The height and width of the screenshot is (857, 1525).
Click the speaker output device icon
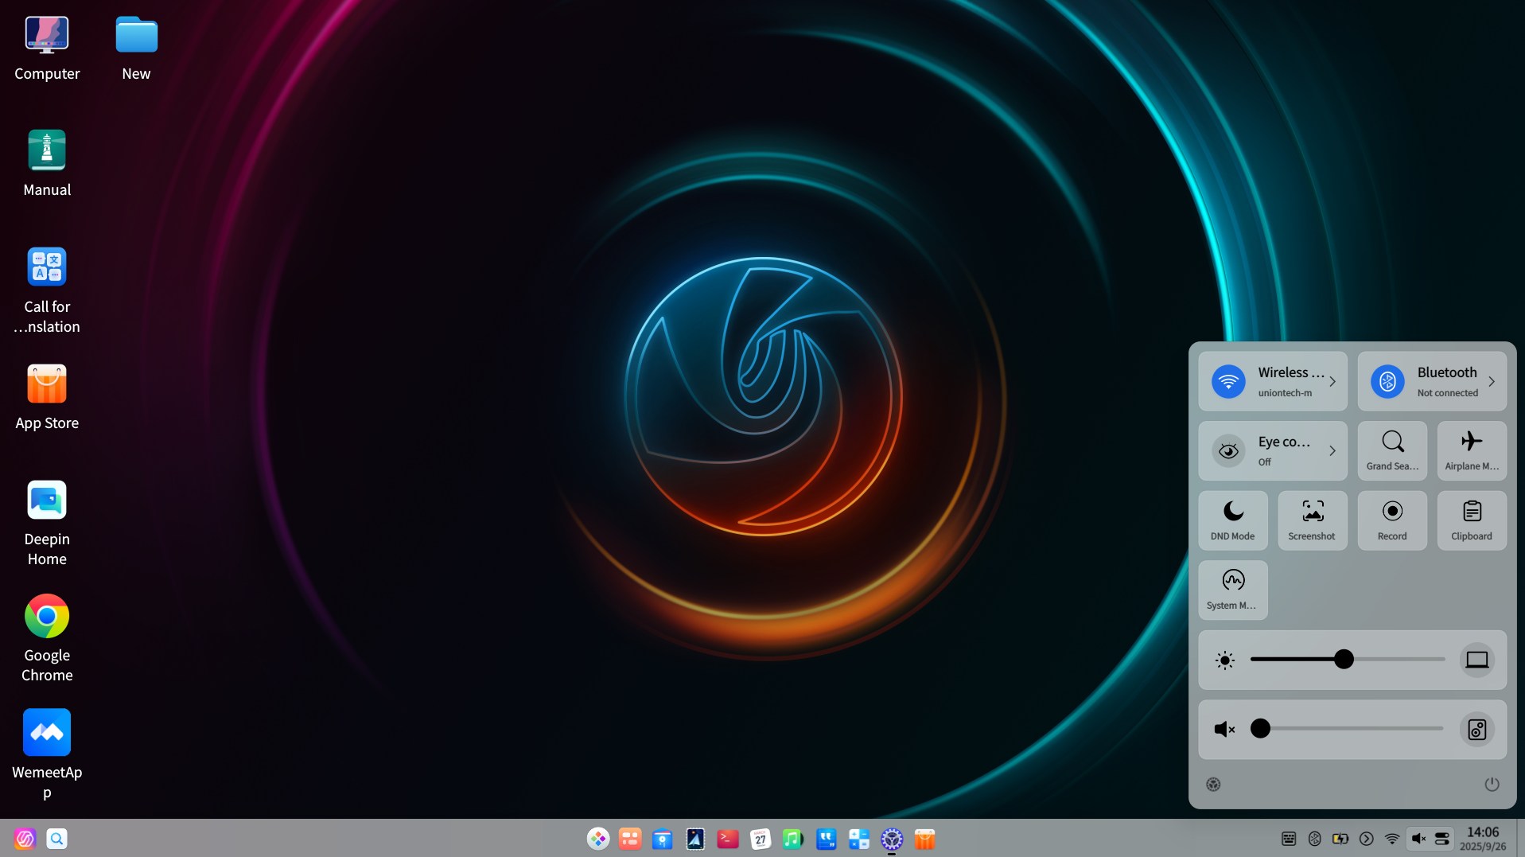tap(1476, 729)
